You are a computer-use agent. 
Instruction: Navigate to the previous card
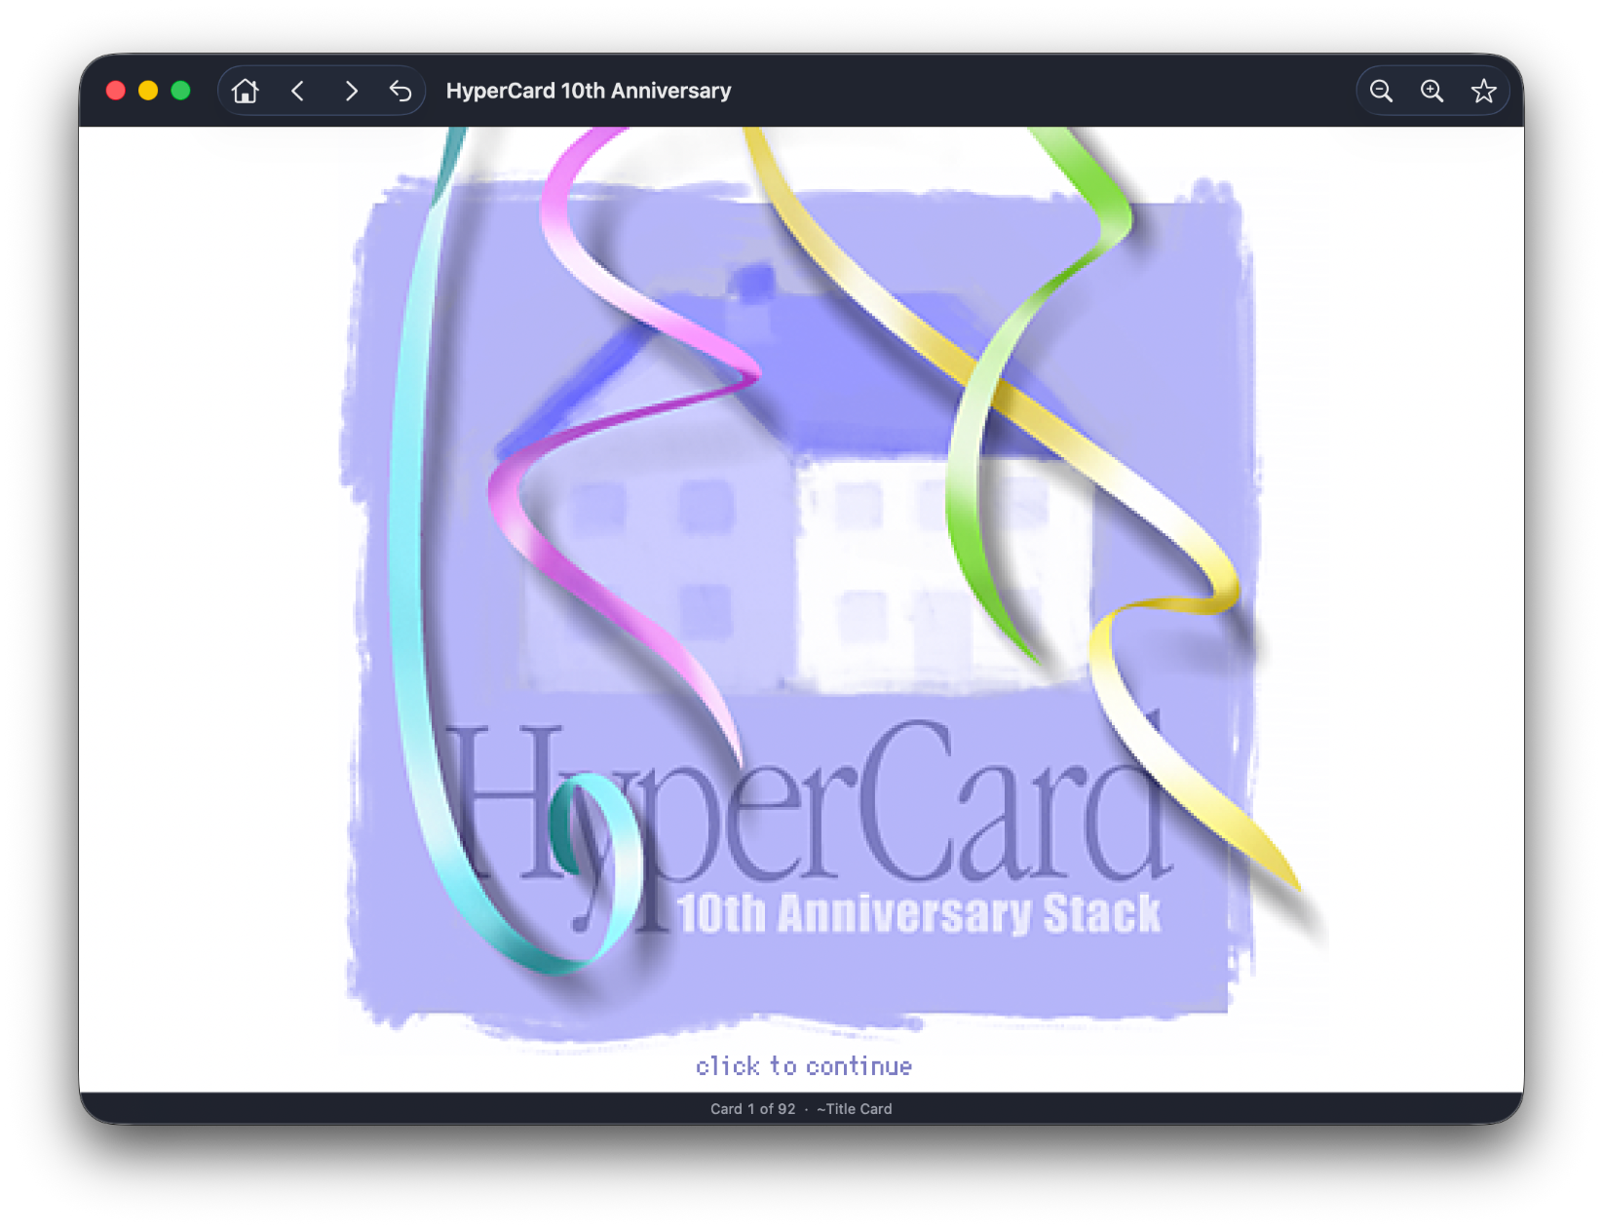pos(298,91)
